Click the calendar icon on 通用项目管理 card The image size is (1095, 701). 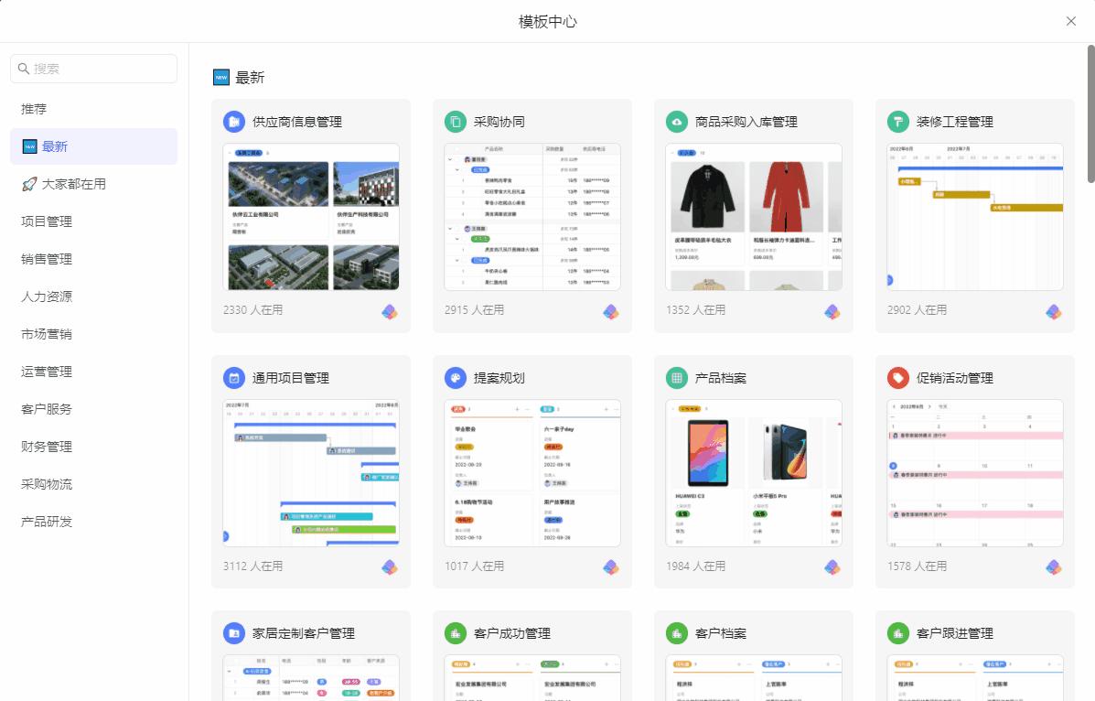point(234,377)
